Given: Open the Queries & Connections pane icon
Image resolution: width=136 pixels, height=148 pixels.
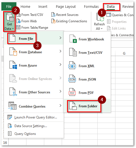Looking at the screenshot, I should (109, 15).
